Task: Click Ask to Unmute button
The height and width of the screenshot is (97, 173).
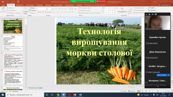Action: coord(162,75)
